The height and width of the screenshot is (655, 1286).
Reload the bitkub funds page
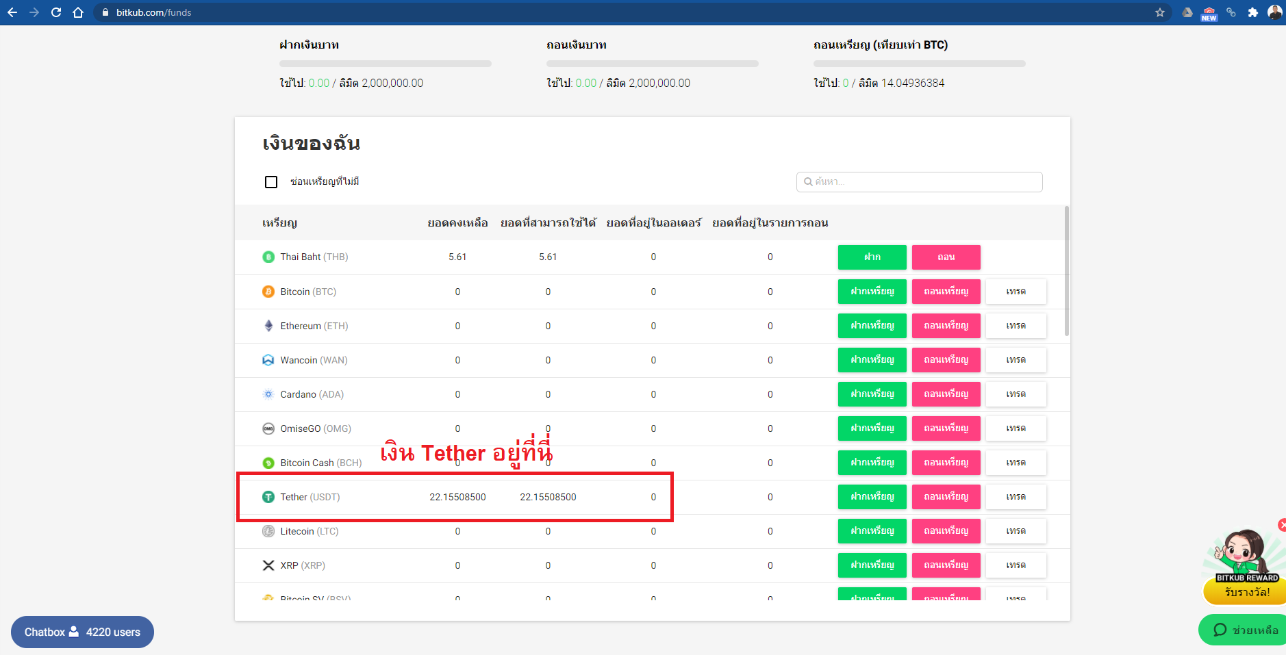pyautogui.click(x=56, y=12)
